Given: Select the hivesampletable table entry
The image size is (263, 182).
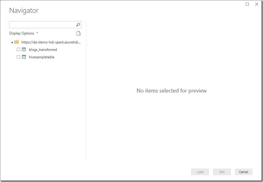Looking at the screenshot, I should point(42,57).
